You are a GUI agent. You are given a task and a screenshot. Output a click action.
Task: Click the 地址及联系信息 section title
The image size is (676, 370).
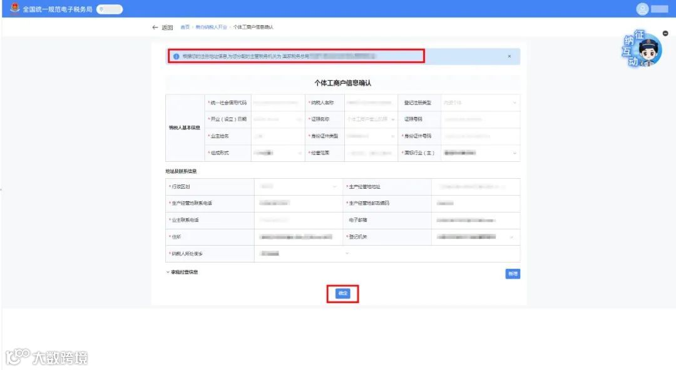(x=181, y=171)
